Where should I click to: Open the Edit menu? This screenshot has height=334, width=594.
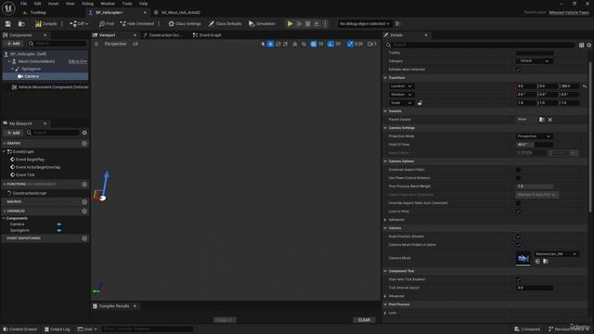[37, 4]
